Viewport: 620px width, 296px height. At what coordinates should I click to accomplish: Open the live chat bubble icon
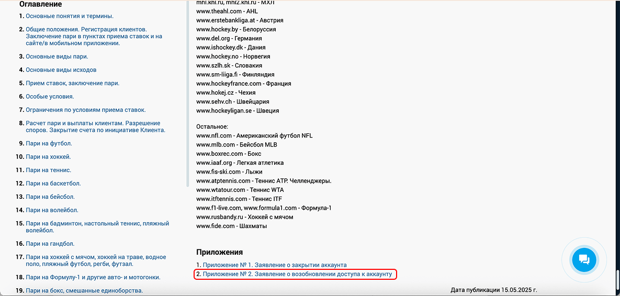tap(584, 259)
